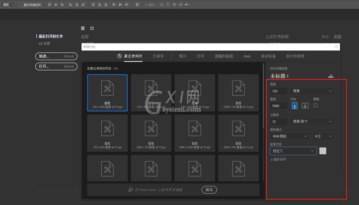Open the 图层 dropdown in options bar
Screen dimensions: 359x205
point(8,5)
